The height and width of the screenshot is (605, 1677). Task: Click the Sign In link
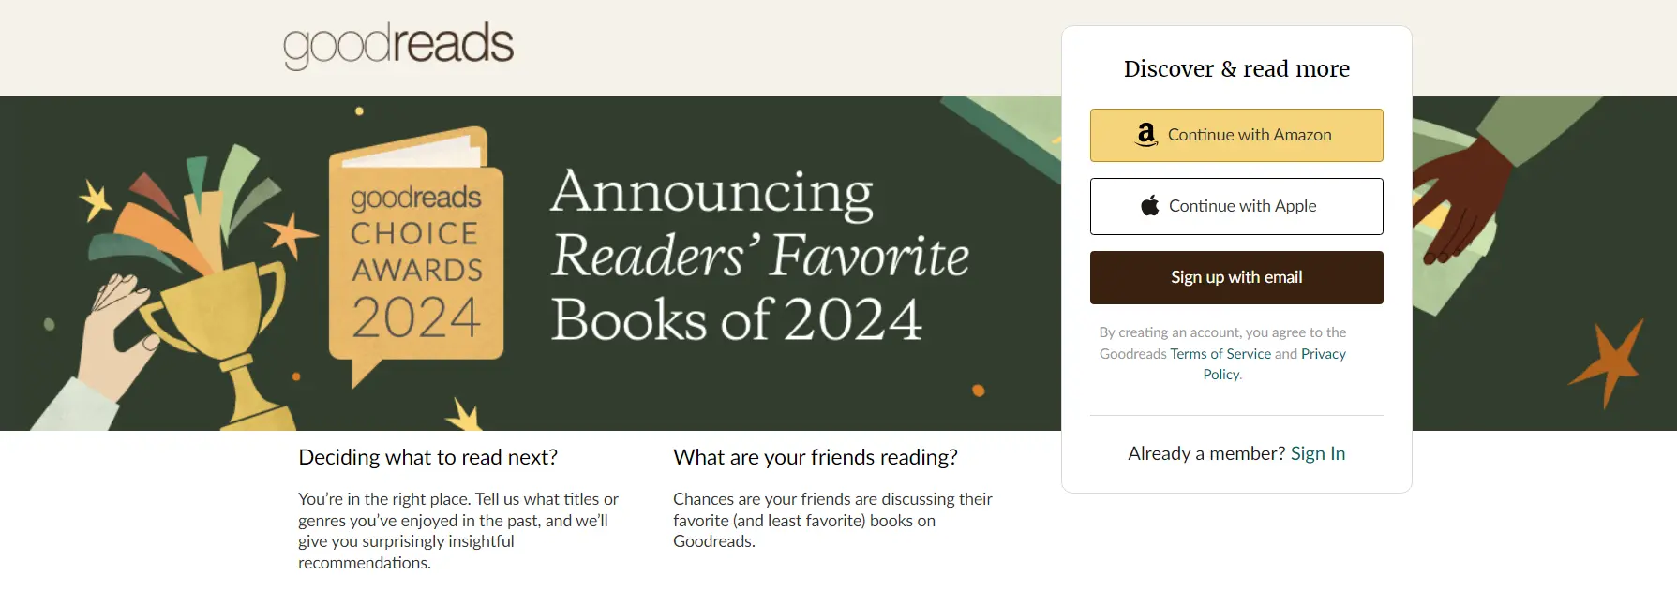[x=1318, y=453]
